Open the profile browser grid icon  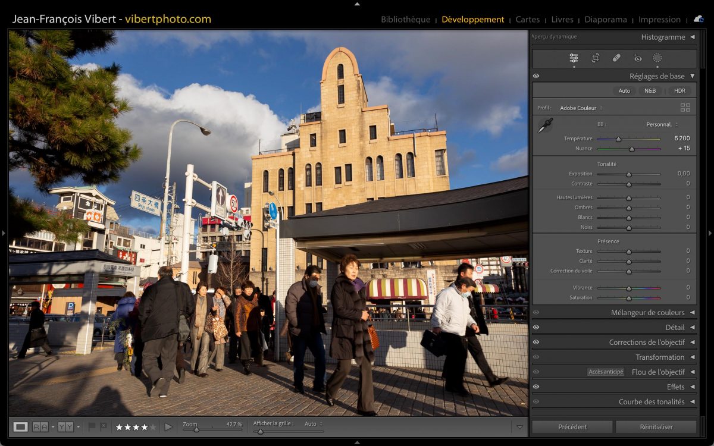pos(685,108)
